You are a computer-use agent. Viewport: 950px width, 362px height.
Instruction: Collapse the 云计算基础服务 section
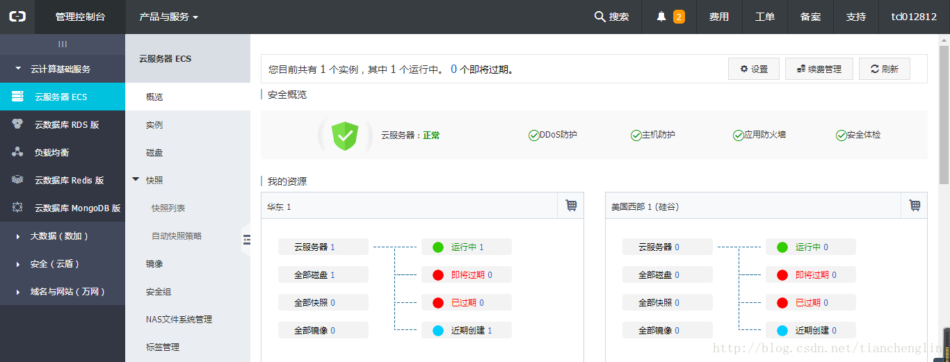[63, 69]
